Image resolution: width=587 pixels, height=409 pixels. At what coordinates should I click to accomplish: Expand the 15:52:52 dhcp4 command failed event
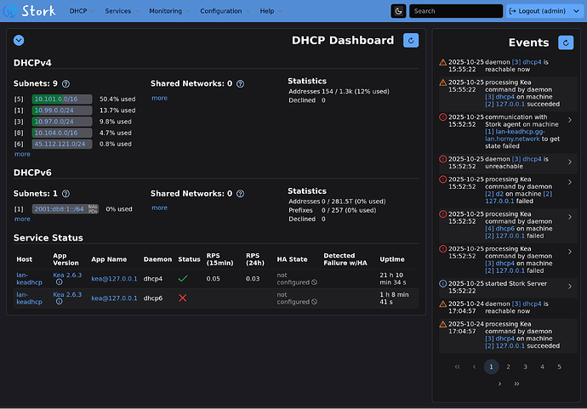[570, 252]
